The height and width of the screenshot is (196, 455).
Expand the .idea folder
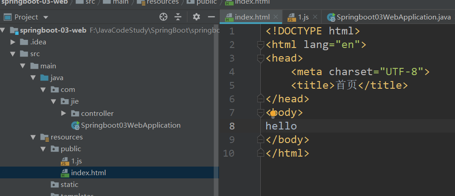[13, 42]
